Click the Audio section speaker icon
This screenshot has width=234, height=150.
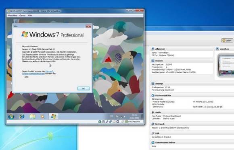click(153, 112)
